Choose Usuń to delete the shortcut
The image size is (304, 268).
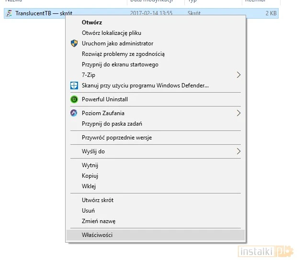88,211
